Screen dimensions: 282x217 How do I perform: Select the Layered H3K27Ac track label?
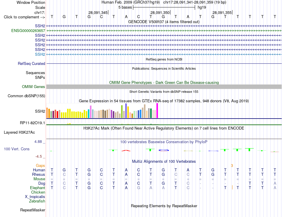click(19, 133)
